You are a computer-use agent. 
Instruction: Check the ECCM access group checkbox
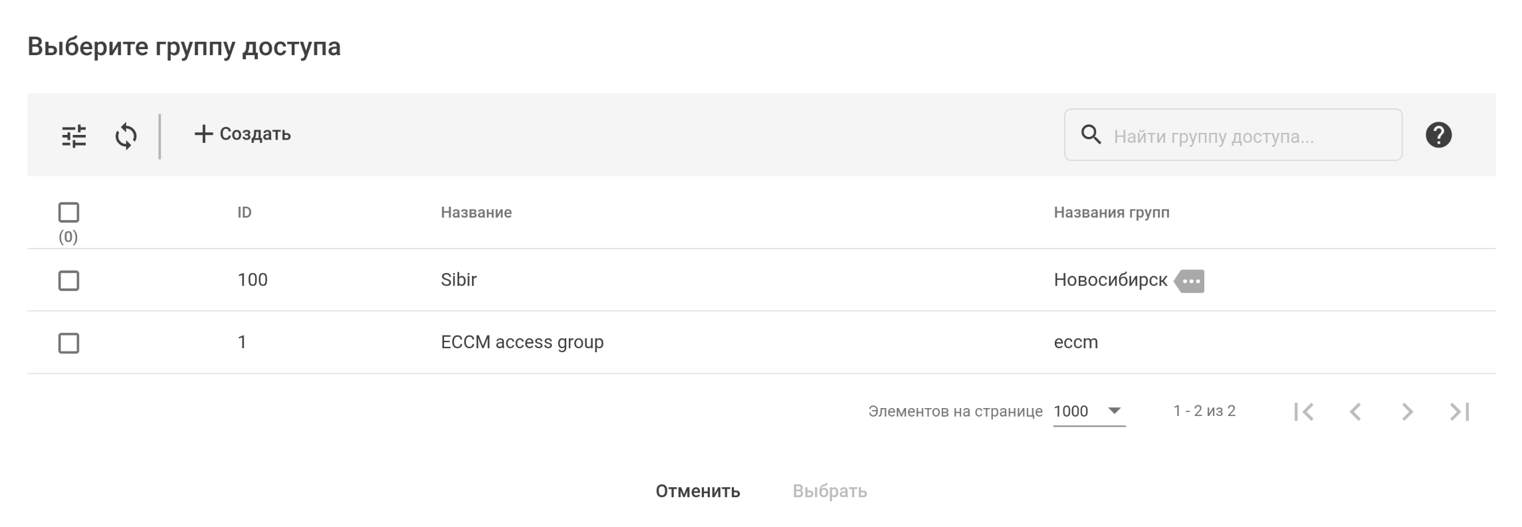(68, 343)
